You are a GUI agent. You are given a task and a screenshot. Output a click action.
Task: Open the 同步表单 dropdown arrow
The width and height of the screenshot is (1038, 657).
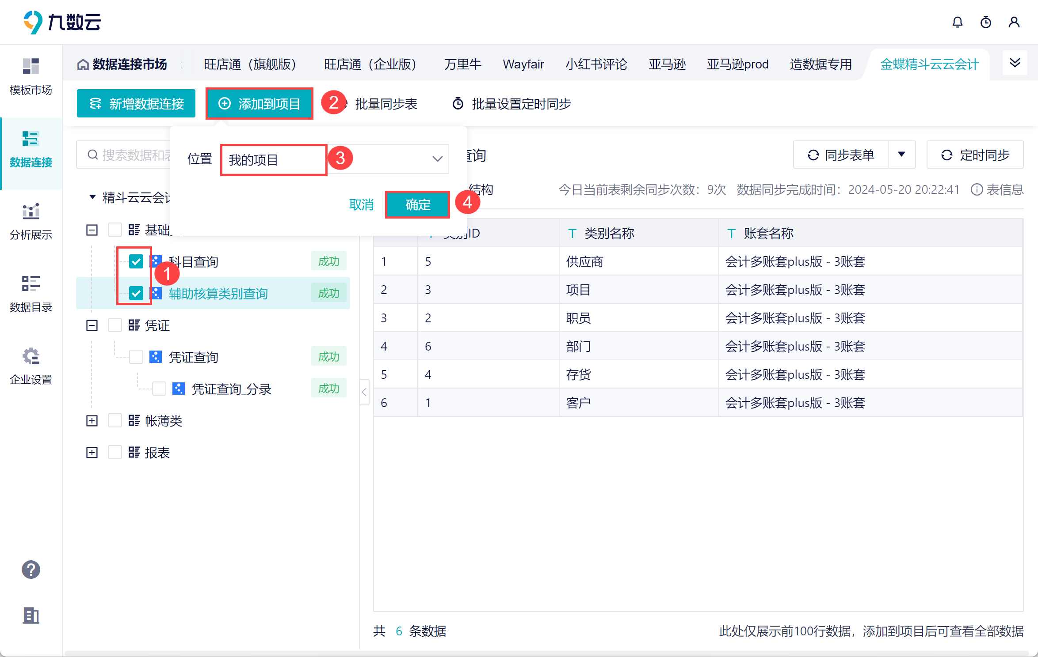coord(901,155)
